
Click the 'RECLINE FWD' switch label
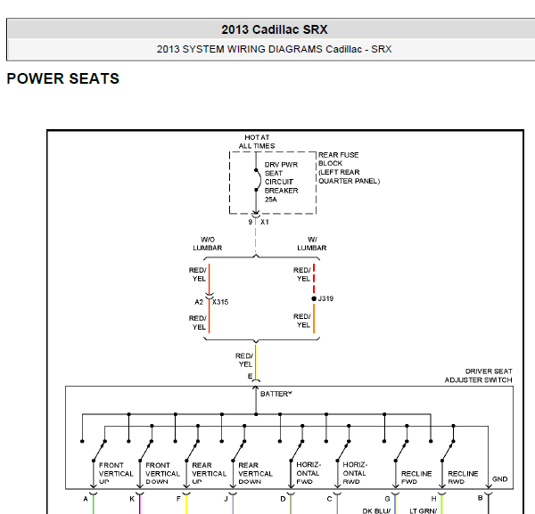(416, 477)
